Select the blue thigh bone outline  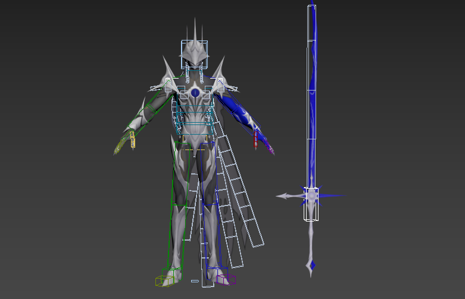[x=208, y=173]
